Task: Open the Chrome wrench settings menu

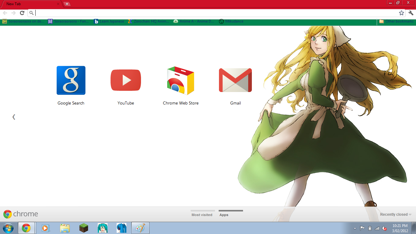Action: coord(411,13)
